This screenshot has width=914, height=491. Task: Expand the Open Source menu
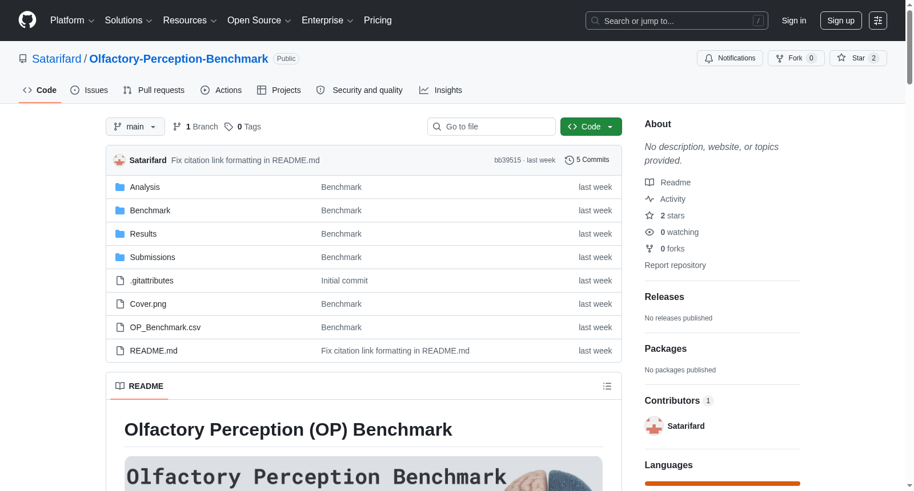pos(259,21)
